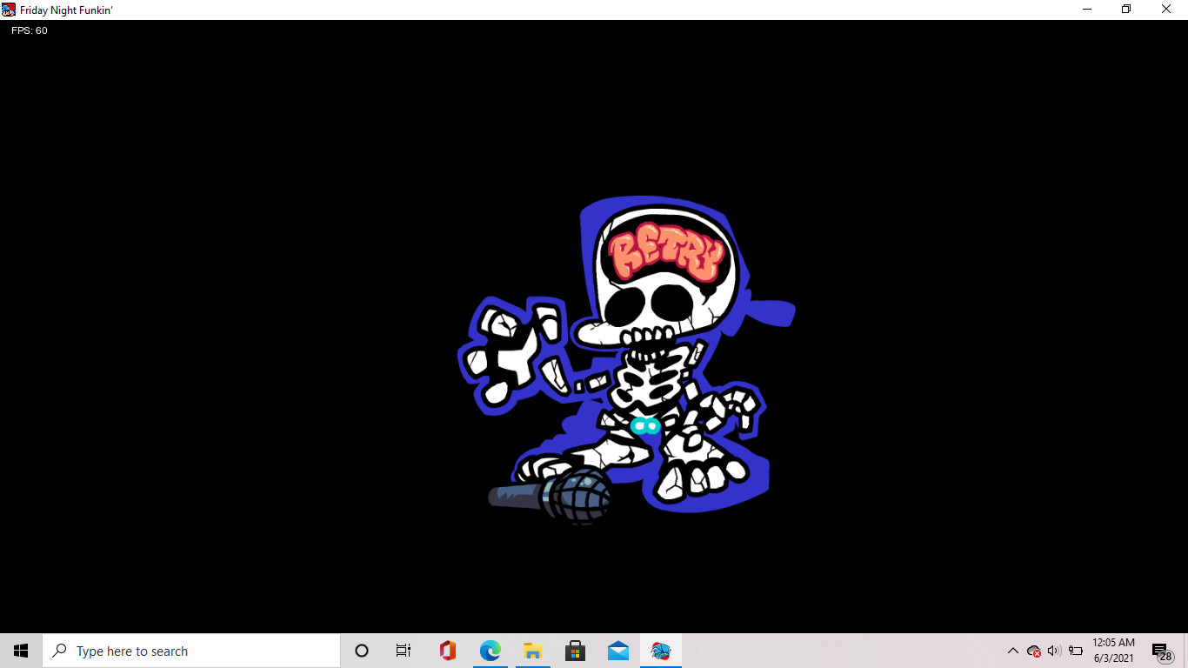This screenshot has height=668, width=1188.
Task: Click the FPS counter text
Action: point(30,30)
